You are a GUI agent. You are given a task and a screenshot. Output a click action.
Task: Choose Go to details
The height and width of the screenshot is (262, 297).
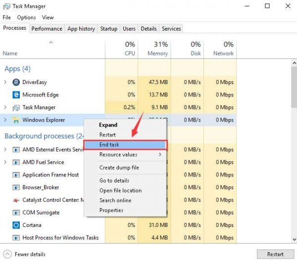[x=125, y=180]
